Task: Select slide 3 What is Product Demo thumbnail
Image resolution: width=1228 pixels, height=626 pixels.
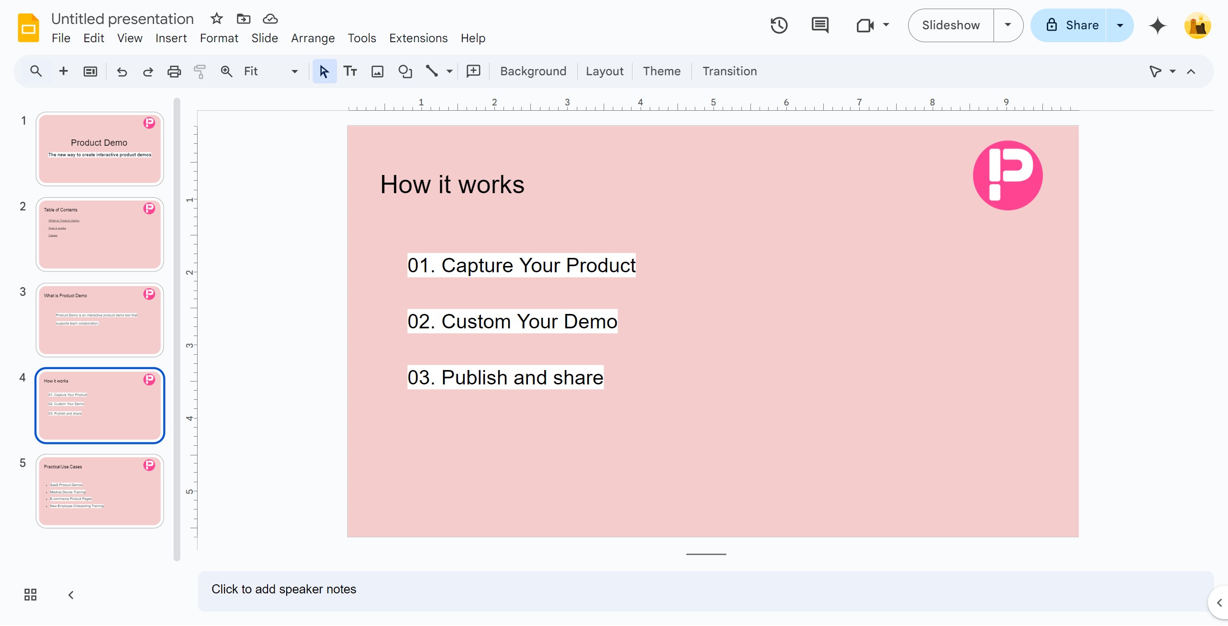Action: pyautogui.click(x=100, y=320)
